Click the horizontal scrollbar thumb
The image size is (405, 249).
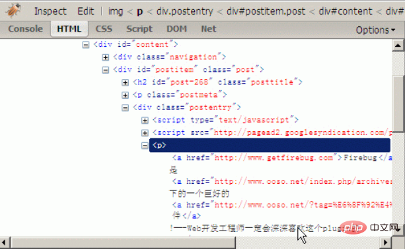123,242
